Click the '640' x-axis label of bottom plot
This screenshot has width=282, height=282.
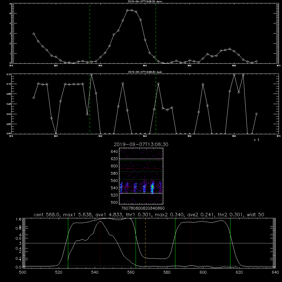pyautogui.click(x=275, y=272)
